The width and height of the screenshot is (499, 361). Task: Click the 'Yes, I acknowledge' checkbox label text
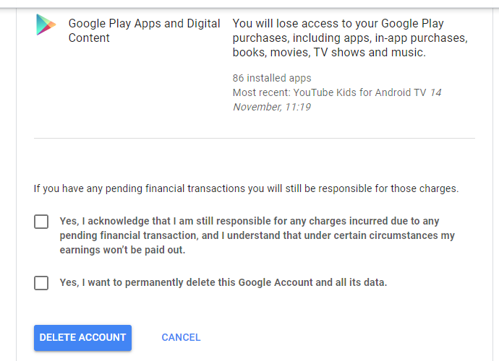pyautogui.click(x=257, y=235)
